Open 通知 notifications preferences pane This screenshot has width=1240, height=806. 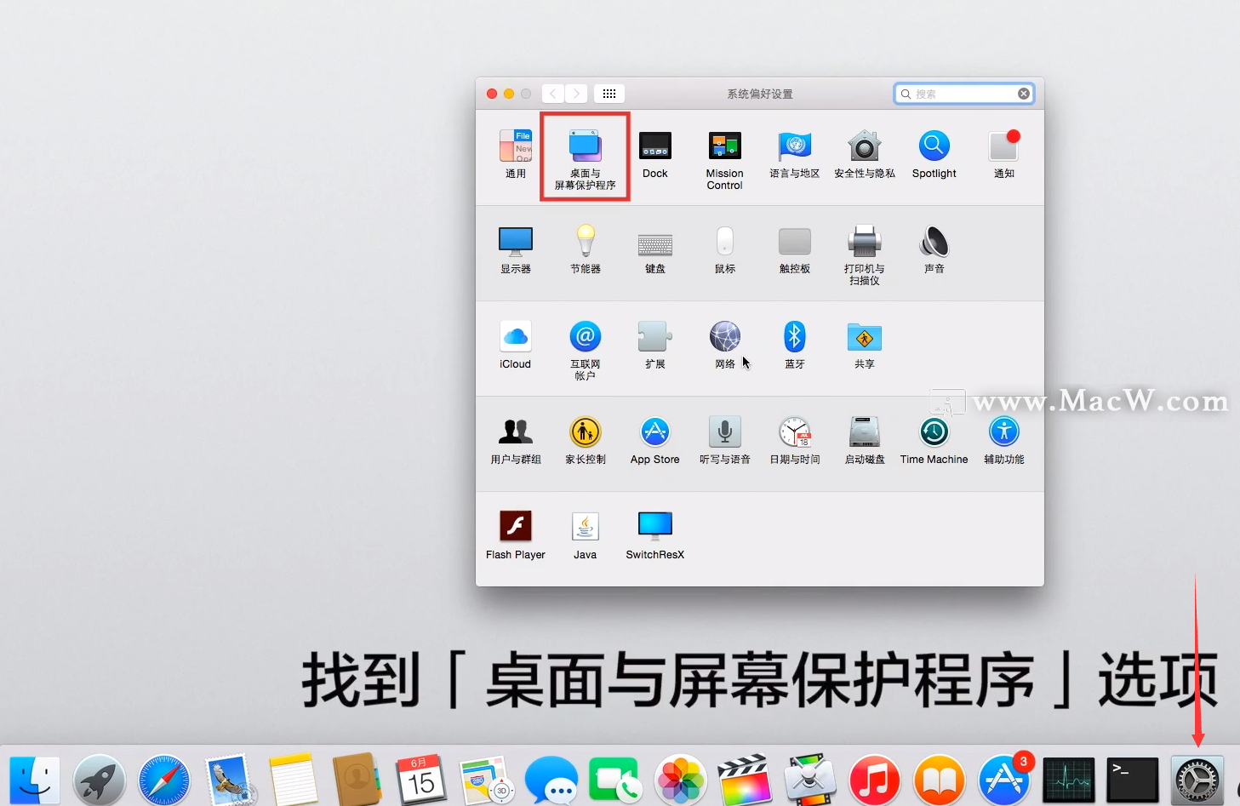[1004, 153]
